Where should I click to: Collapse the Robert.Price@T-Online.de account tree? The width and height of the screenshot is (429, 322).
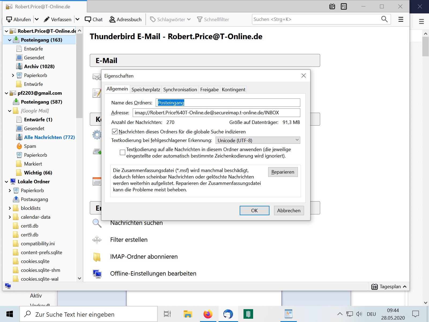[6, 31]
